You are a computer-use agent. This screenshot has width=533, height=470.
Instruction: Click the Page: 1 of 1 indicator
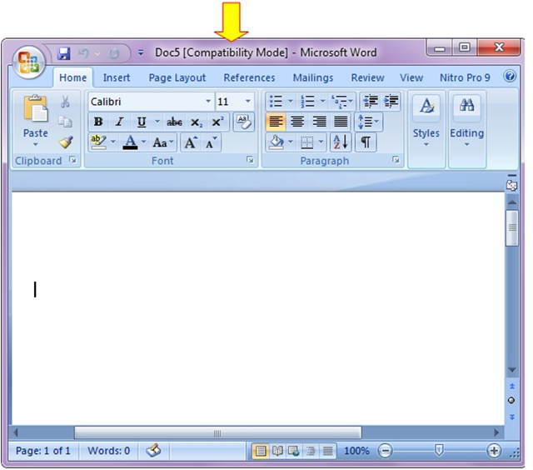(x=43, y=451)
